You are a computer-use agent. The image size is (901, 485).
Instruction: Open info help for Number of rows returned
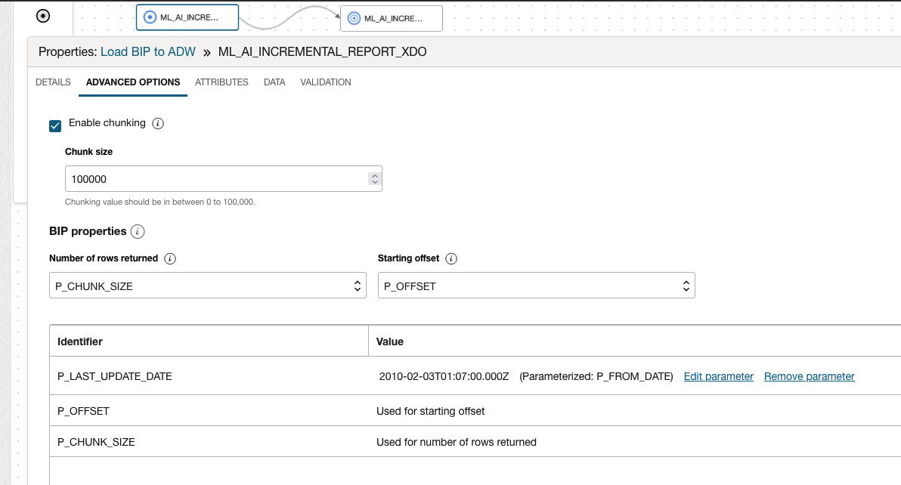pos(170,258)
